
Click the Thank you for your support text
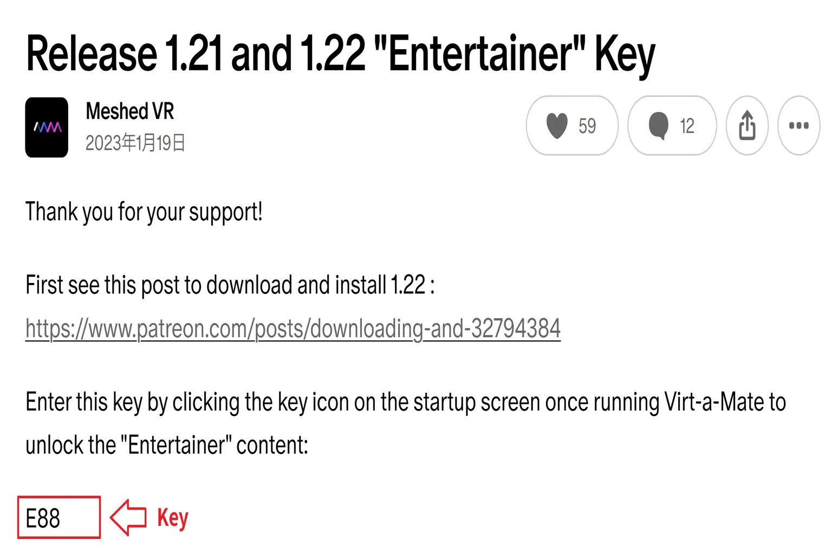(x=144, y=212)
